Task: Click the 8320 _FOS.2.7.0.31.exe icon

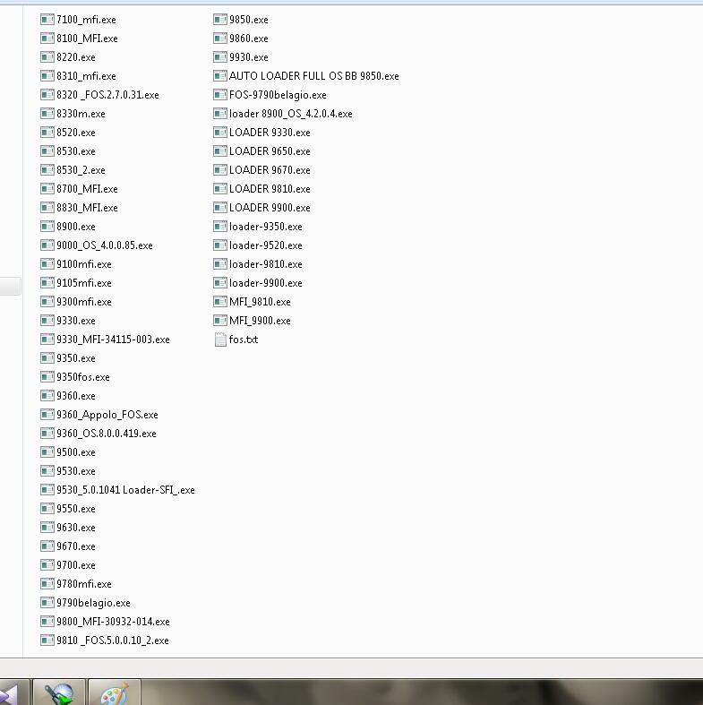Action: point(47,95)
